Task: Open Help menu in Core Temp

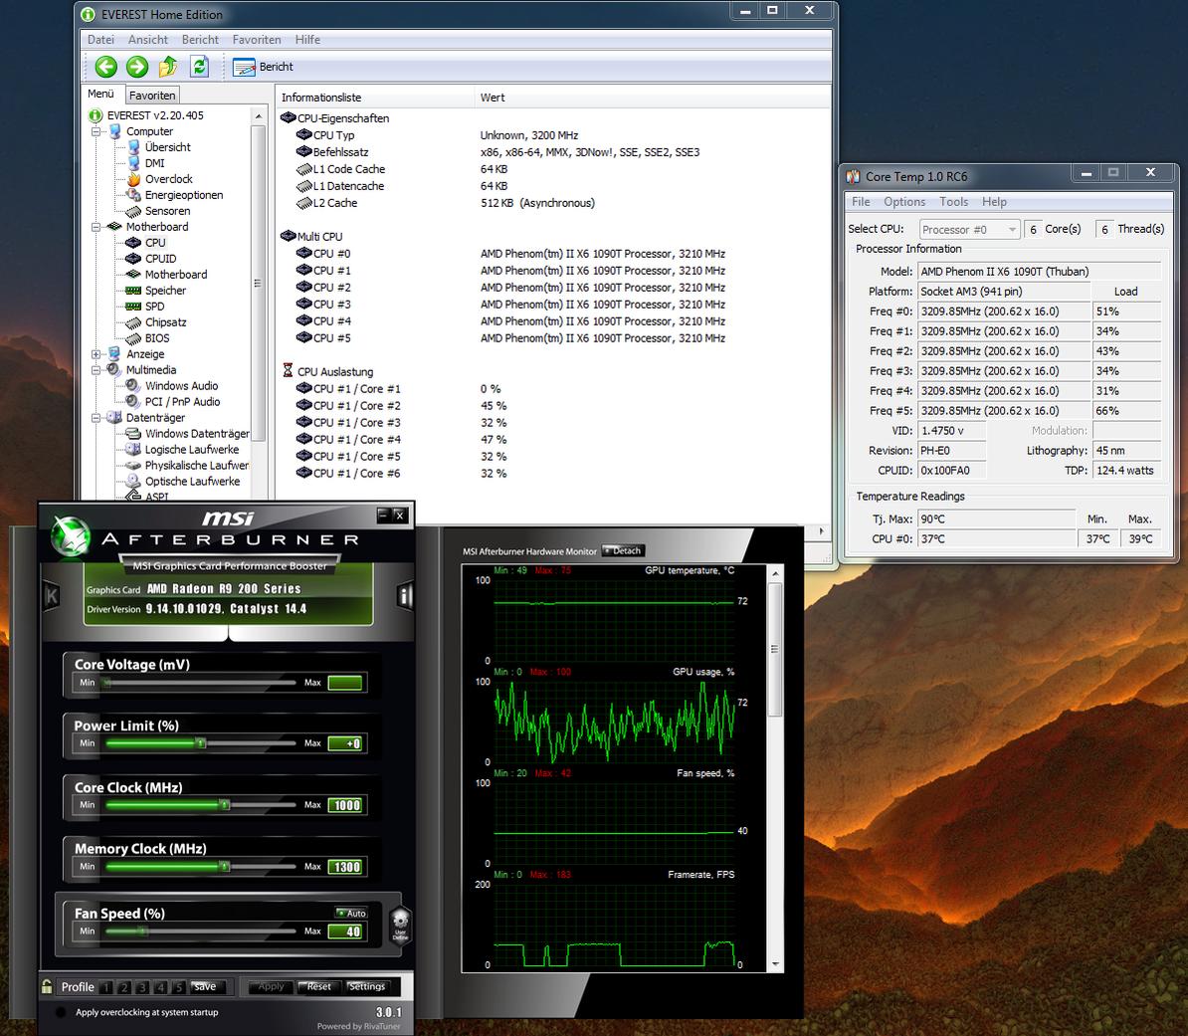Action: [994, 202]
